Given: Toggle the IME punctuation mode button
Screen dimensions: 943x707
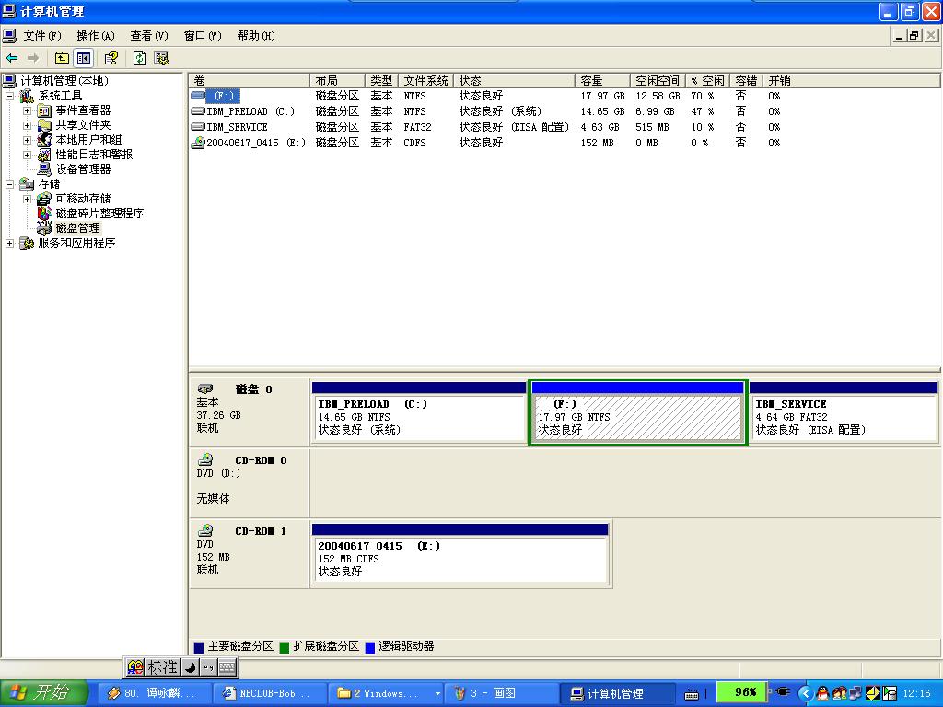Looking at the screenshot, I should point(208,667).
